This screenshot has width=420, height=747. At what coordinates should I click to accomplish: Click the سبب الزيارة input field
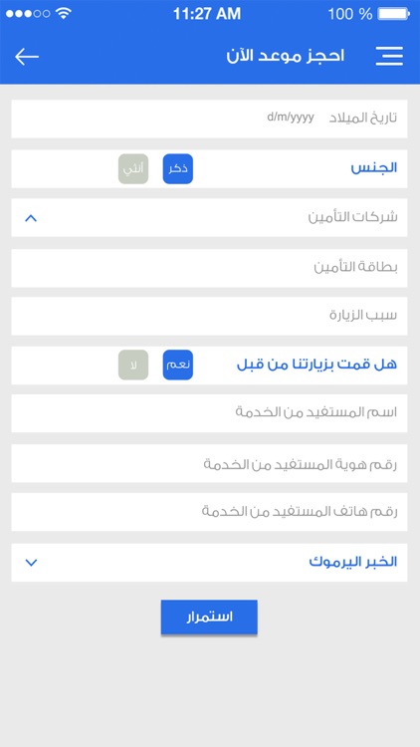tap(210, 316)
